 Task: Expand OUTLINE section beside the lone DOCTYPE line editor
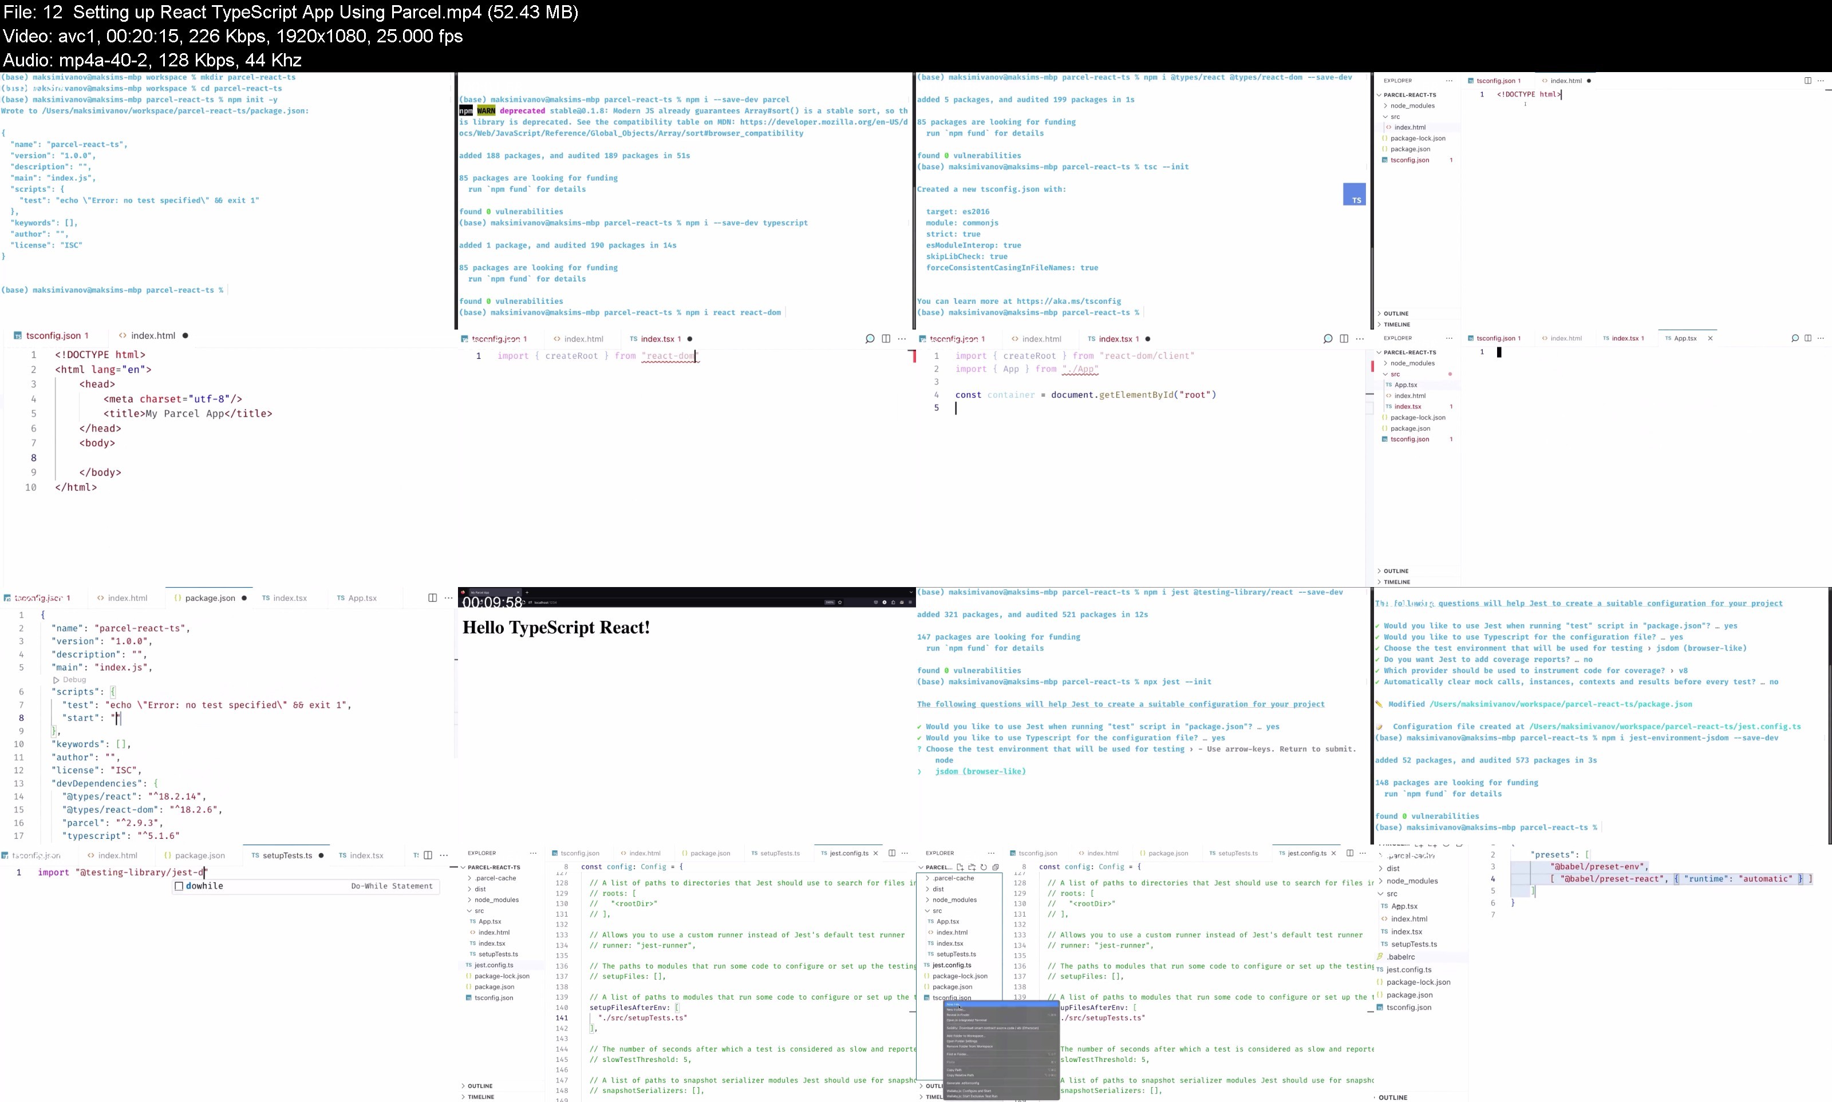[1379, 314]
